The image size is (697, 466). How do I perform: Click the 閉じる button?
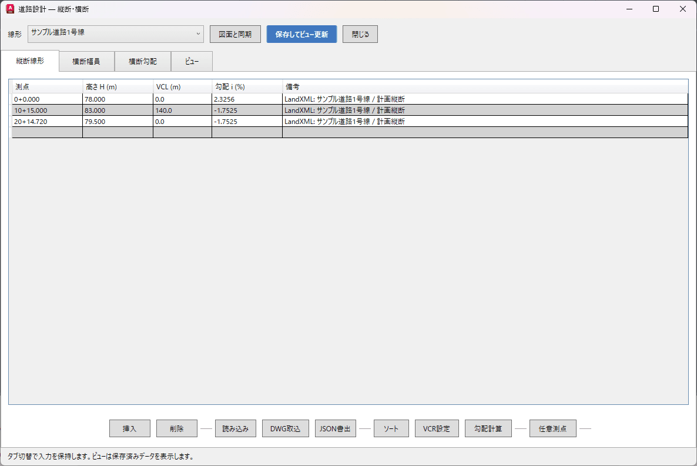(360, 34)
